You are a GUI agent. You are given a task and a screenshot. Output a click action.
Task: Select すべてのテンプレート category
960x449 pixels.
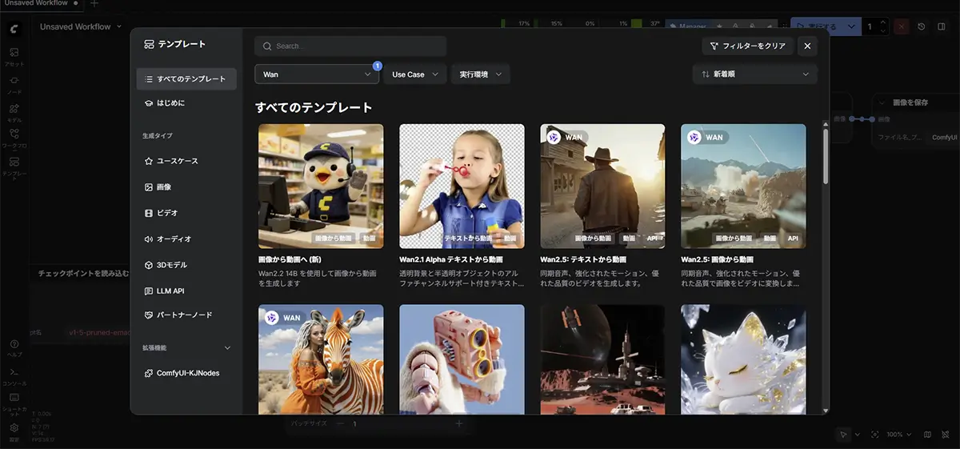pyautogui.click(x=186, y=78)
